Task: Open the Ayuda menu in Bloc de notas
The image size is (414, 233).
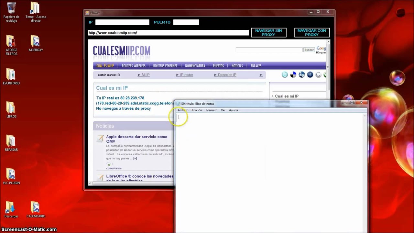Action: (233, 110)
